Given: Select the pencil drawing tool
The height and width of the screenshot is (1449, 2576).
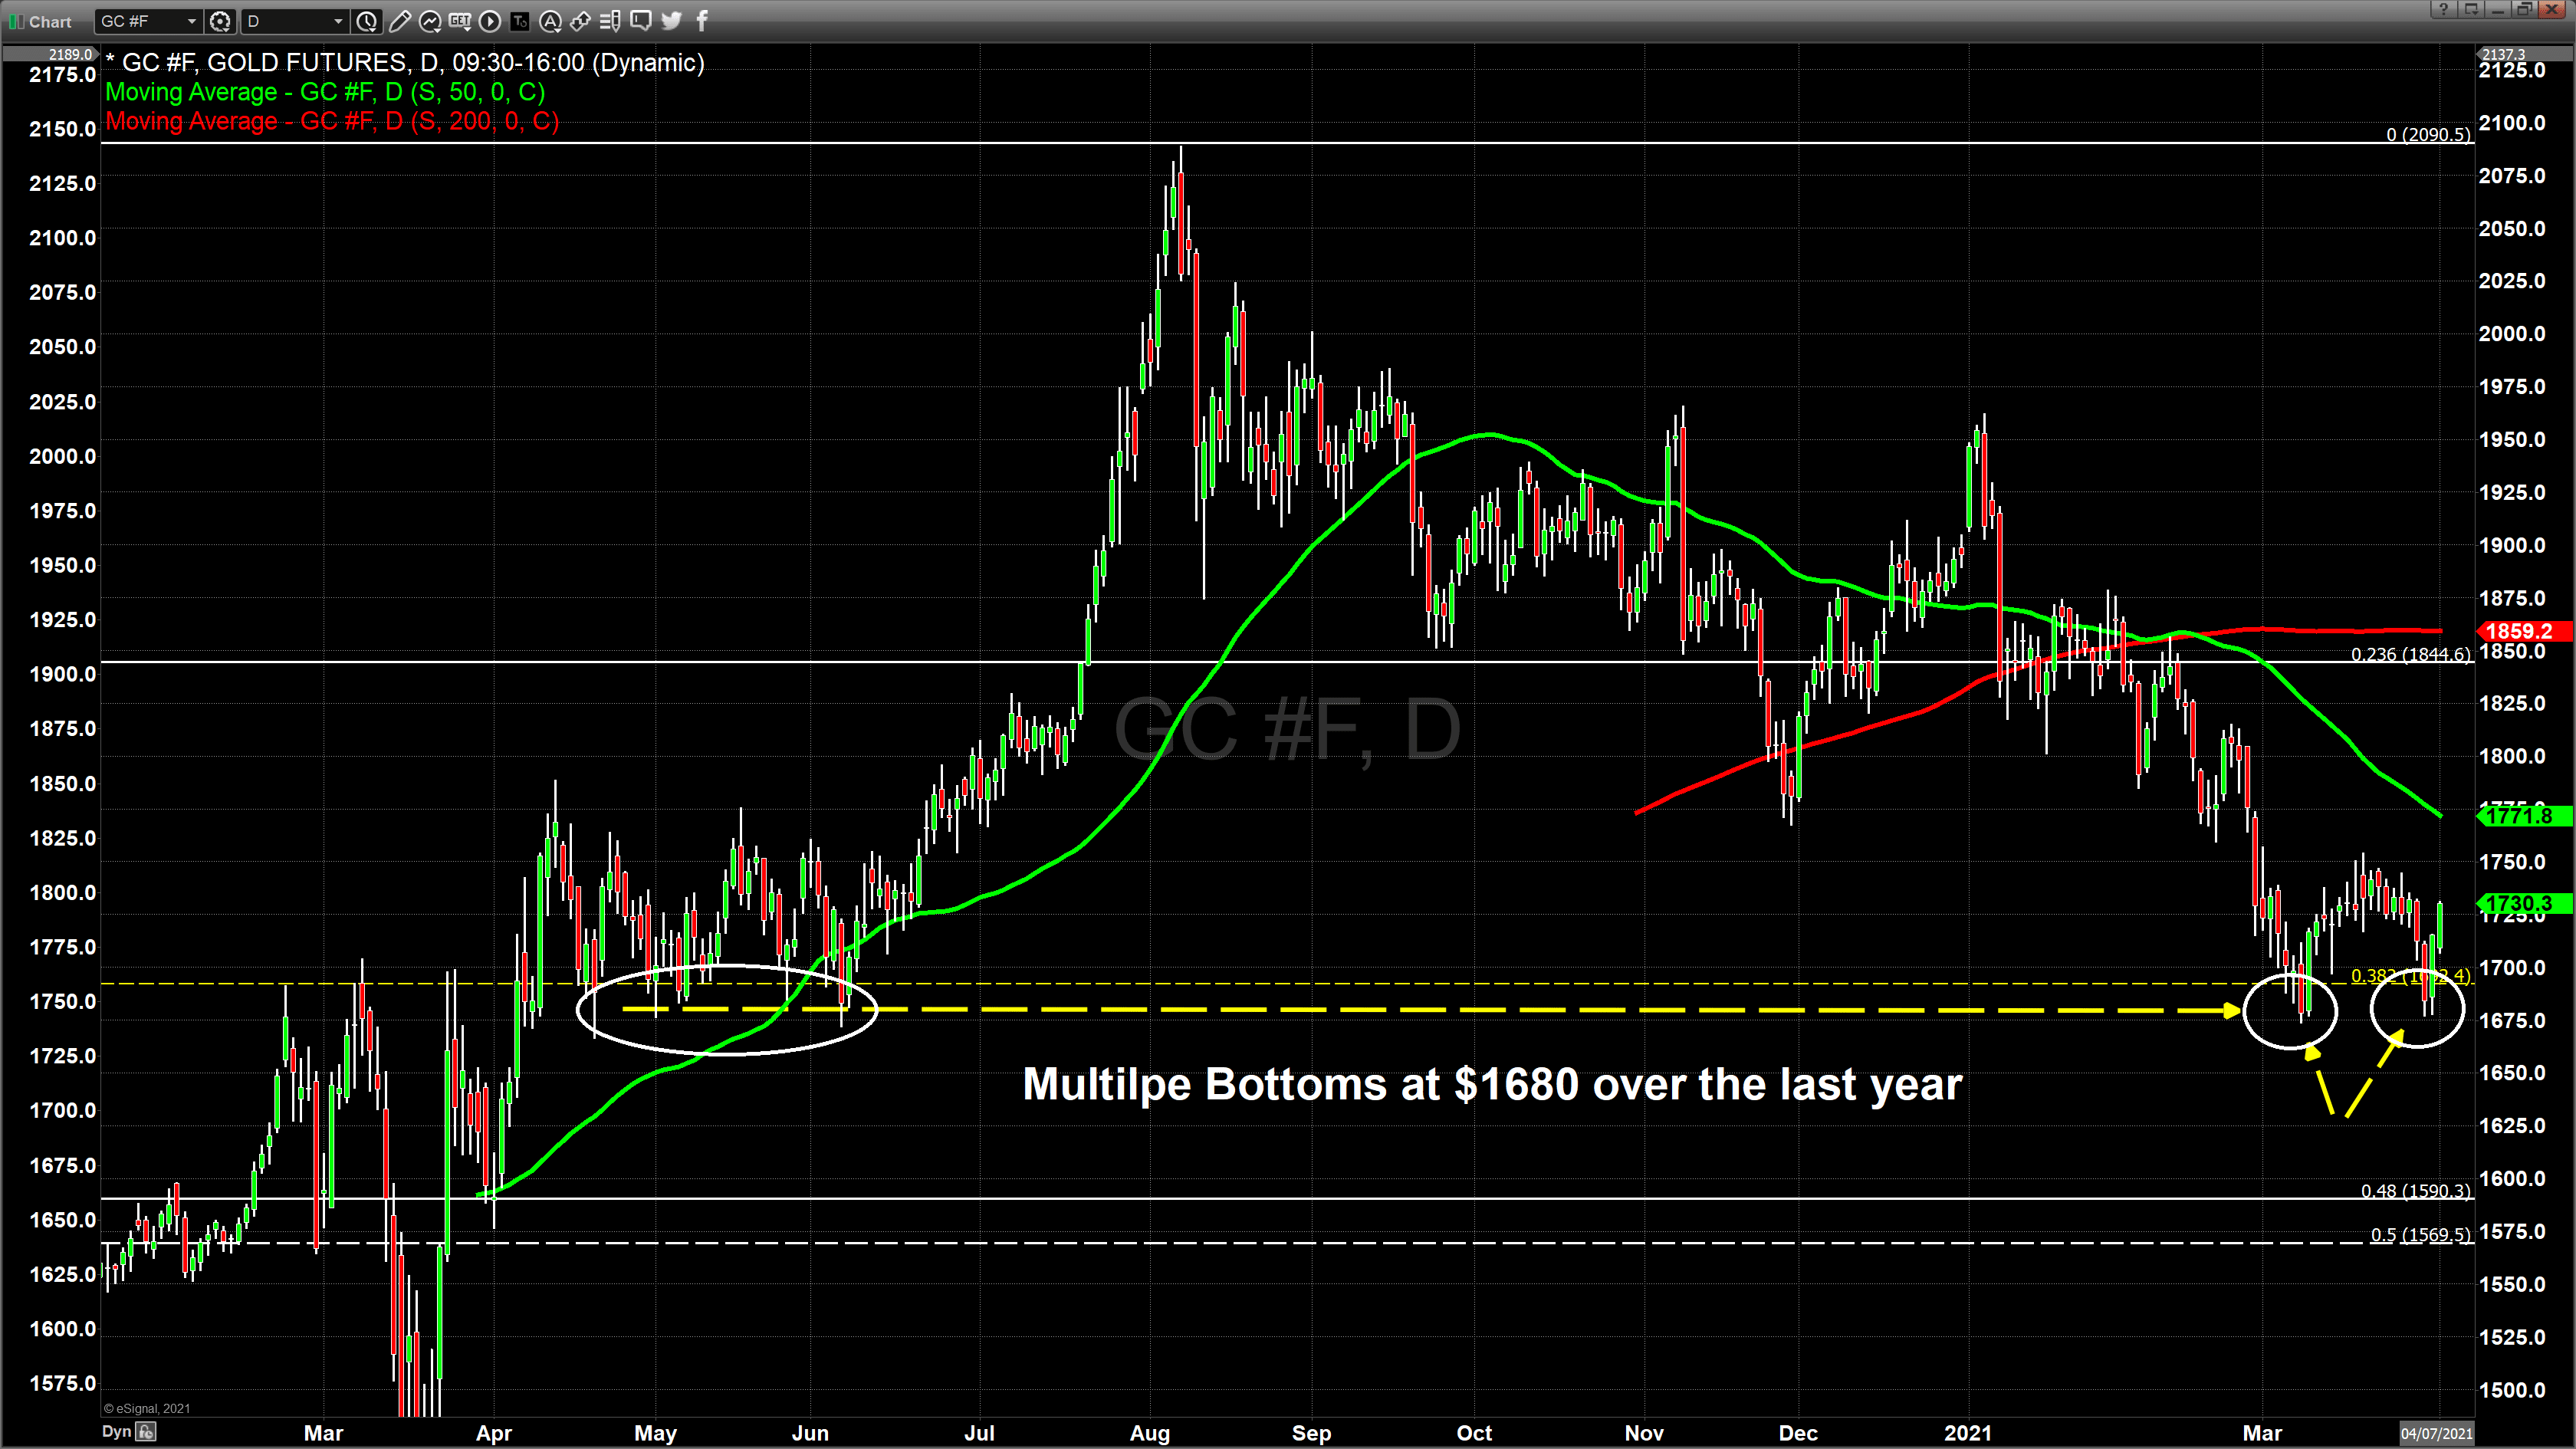Looking at the screenshot, I should 399,21.
